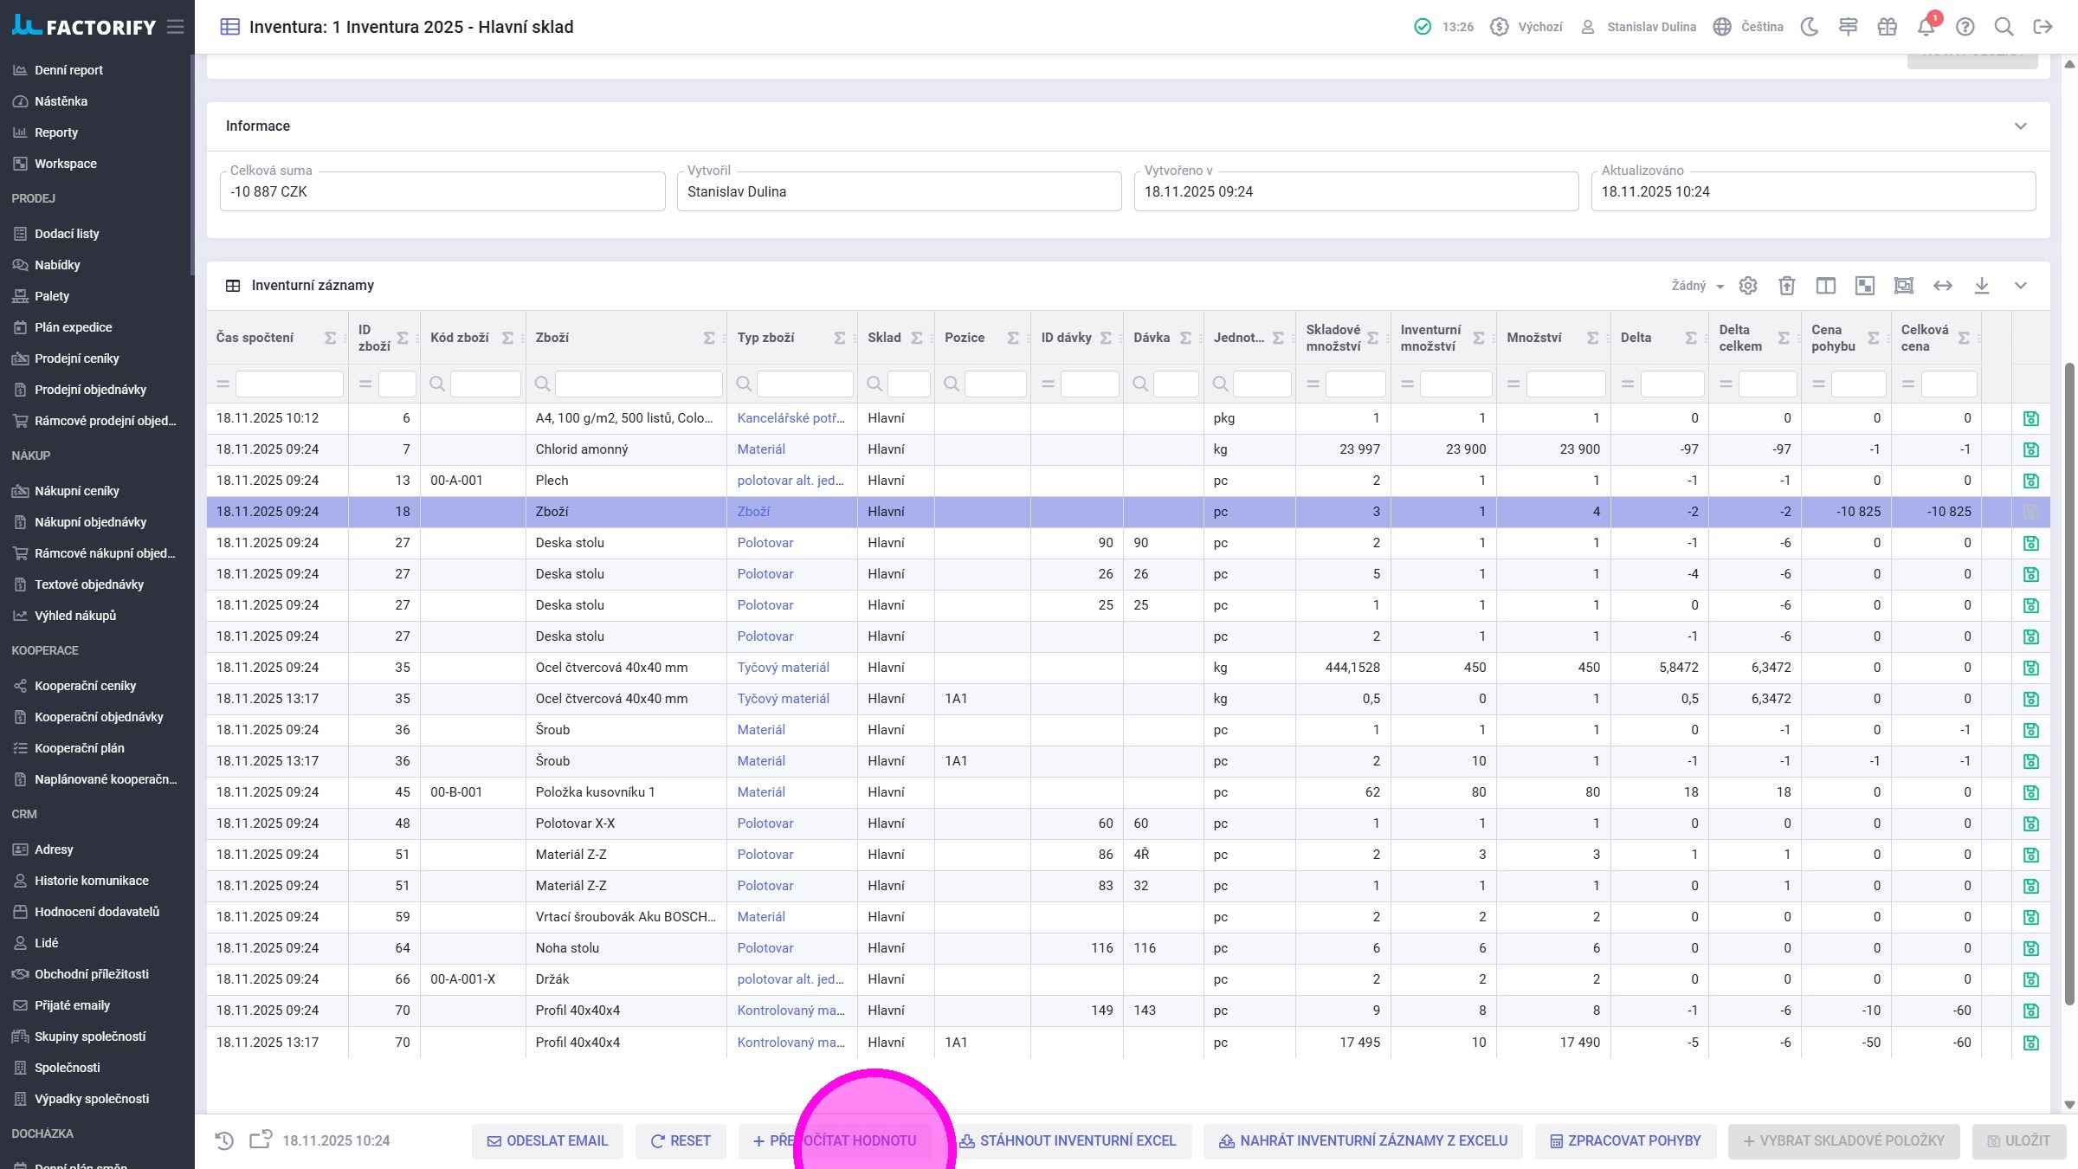
Task: Open Denní report in the sidebar
Action: click(68, 70)
